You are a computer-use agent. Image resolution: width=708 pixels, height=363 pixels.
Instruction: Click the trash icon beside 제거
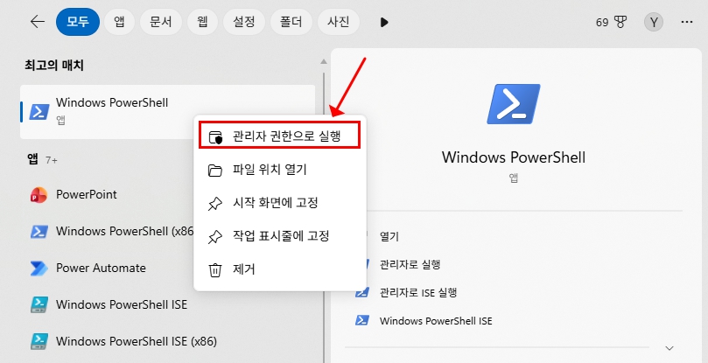[215, 270]
